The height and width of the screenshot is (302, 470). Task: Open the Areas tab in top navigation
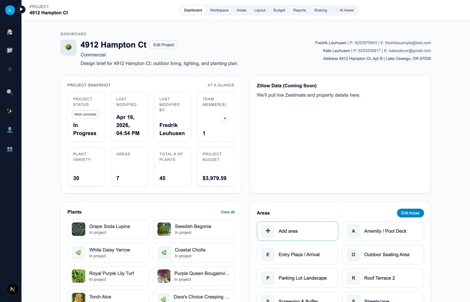click(241, 10)
